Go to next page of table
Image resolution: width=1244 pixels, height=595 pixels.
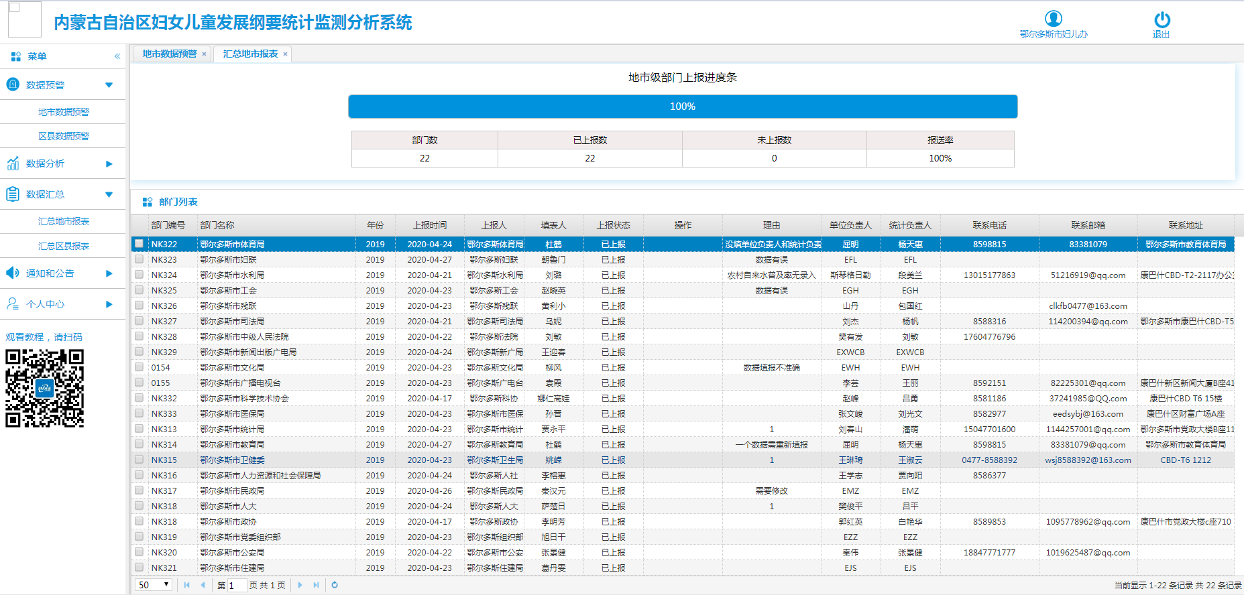[300, 585]
